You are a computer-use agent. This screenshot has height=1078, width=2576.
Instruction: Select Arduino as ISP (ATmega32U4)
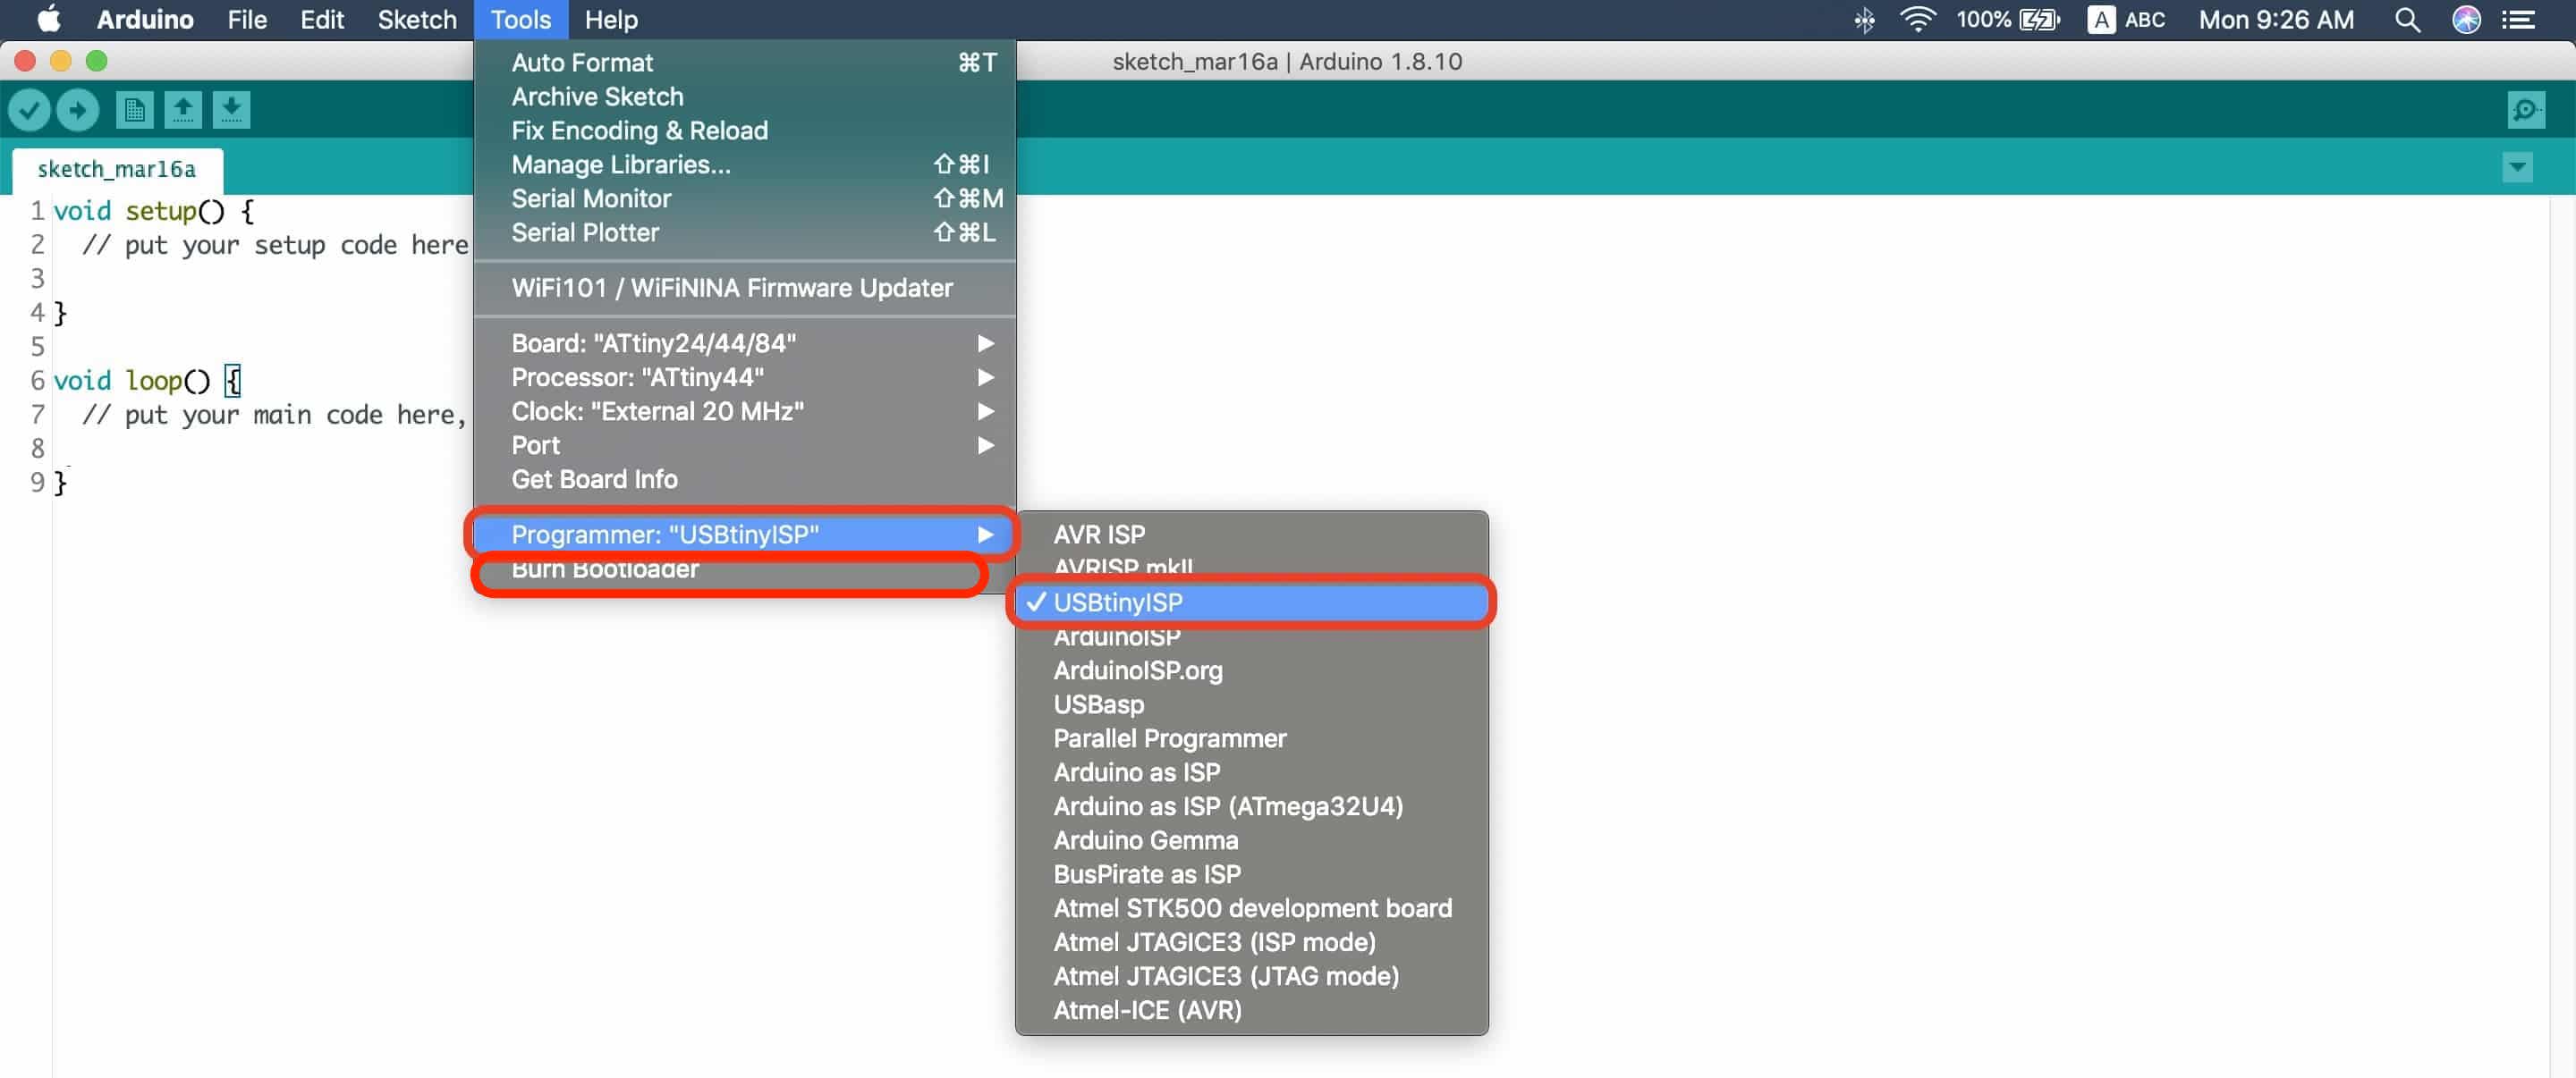click(1252, 806)
